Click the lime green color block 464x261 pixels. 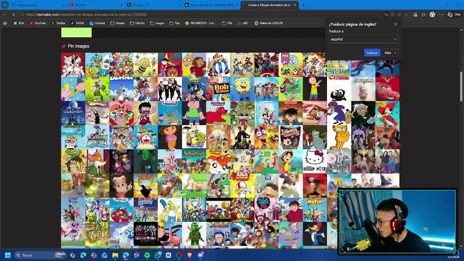pos(76,33)
